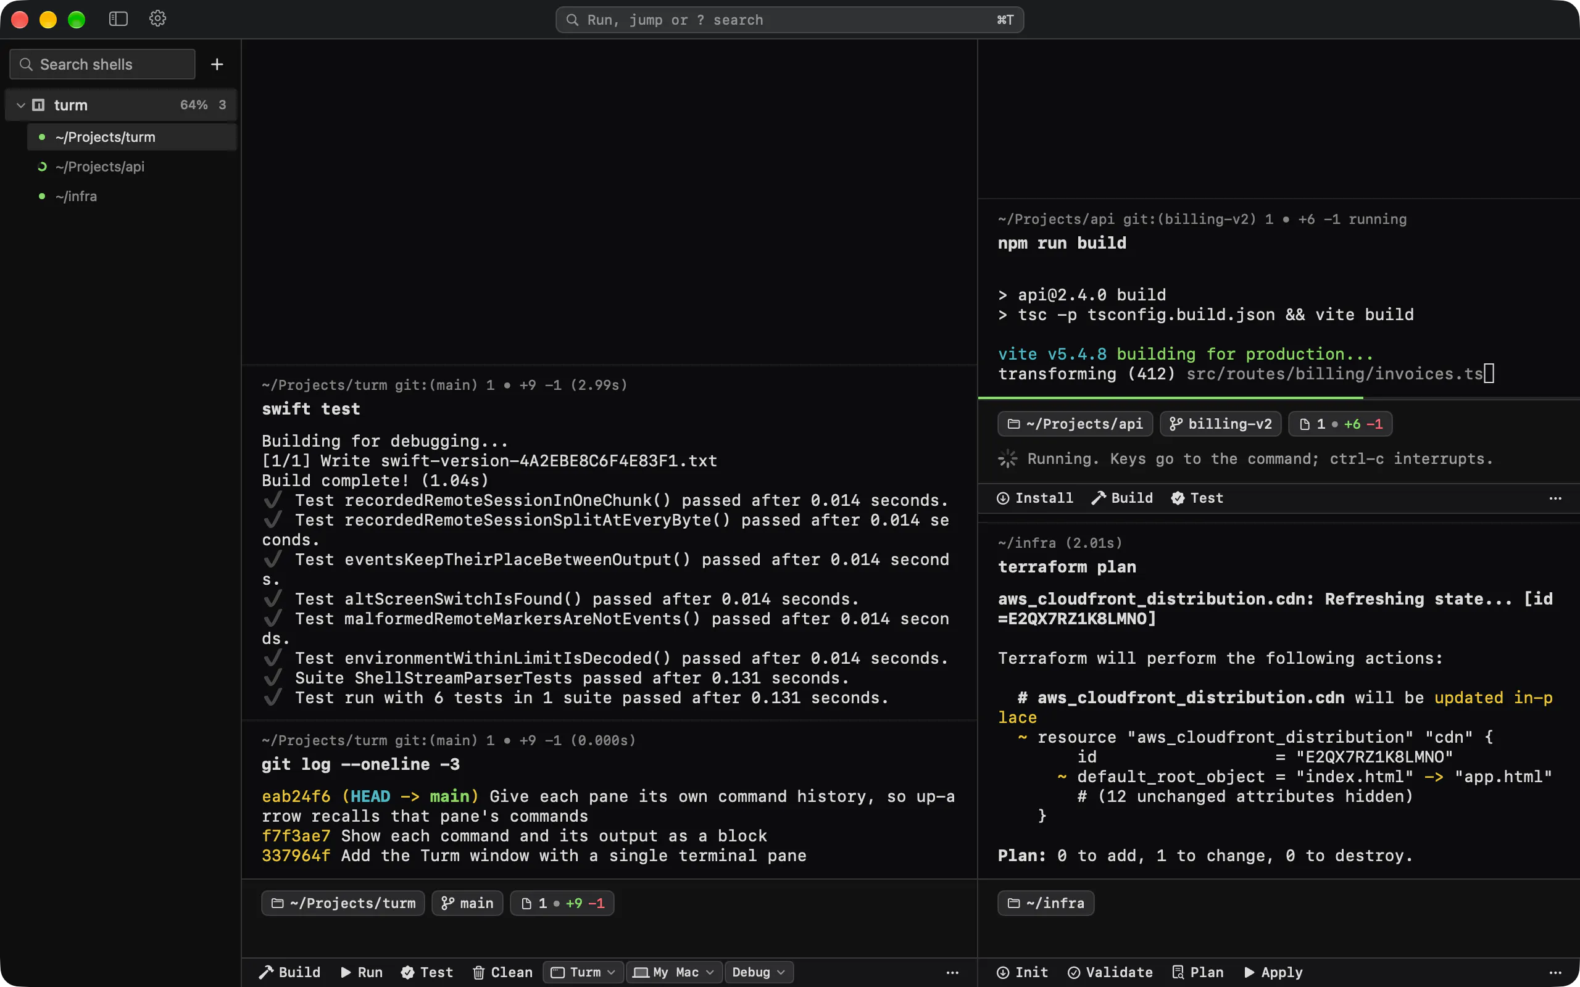Click Clean trash action

pos(503,972)
